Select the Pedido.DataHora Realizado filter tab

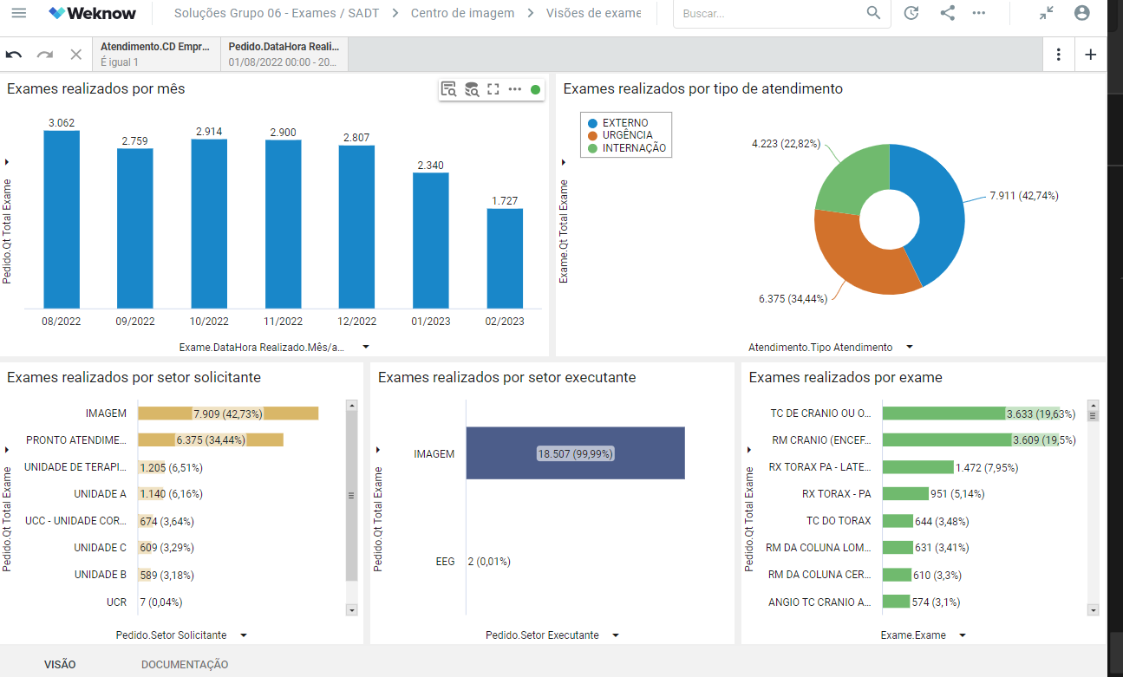[284, 54]
